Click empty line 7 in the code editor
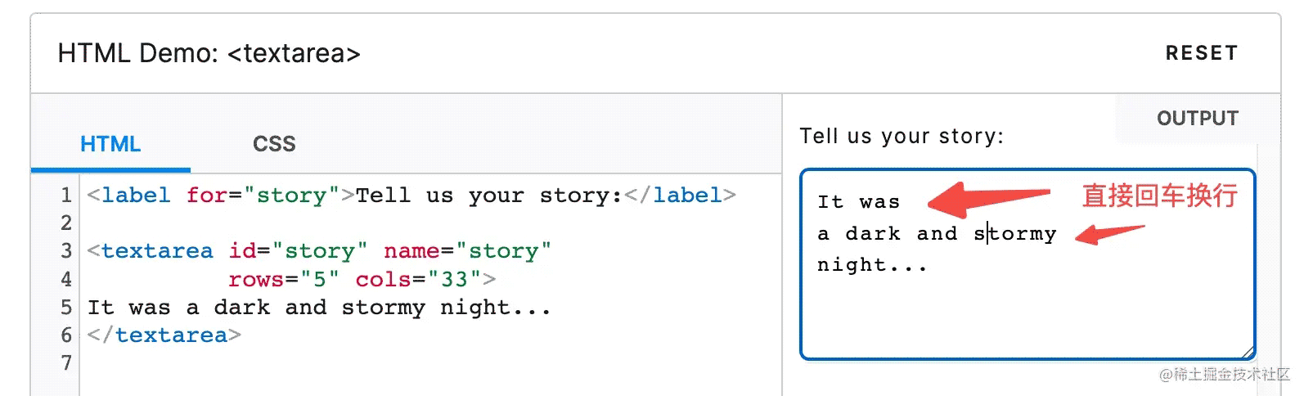The width and height of the screenshot is (1304, 396). click(327, 363)
